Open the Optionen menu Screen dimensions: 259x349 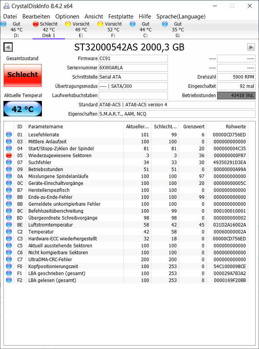[67, 17]
